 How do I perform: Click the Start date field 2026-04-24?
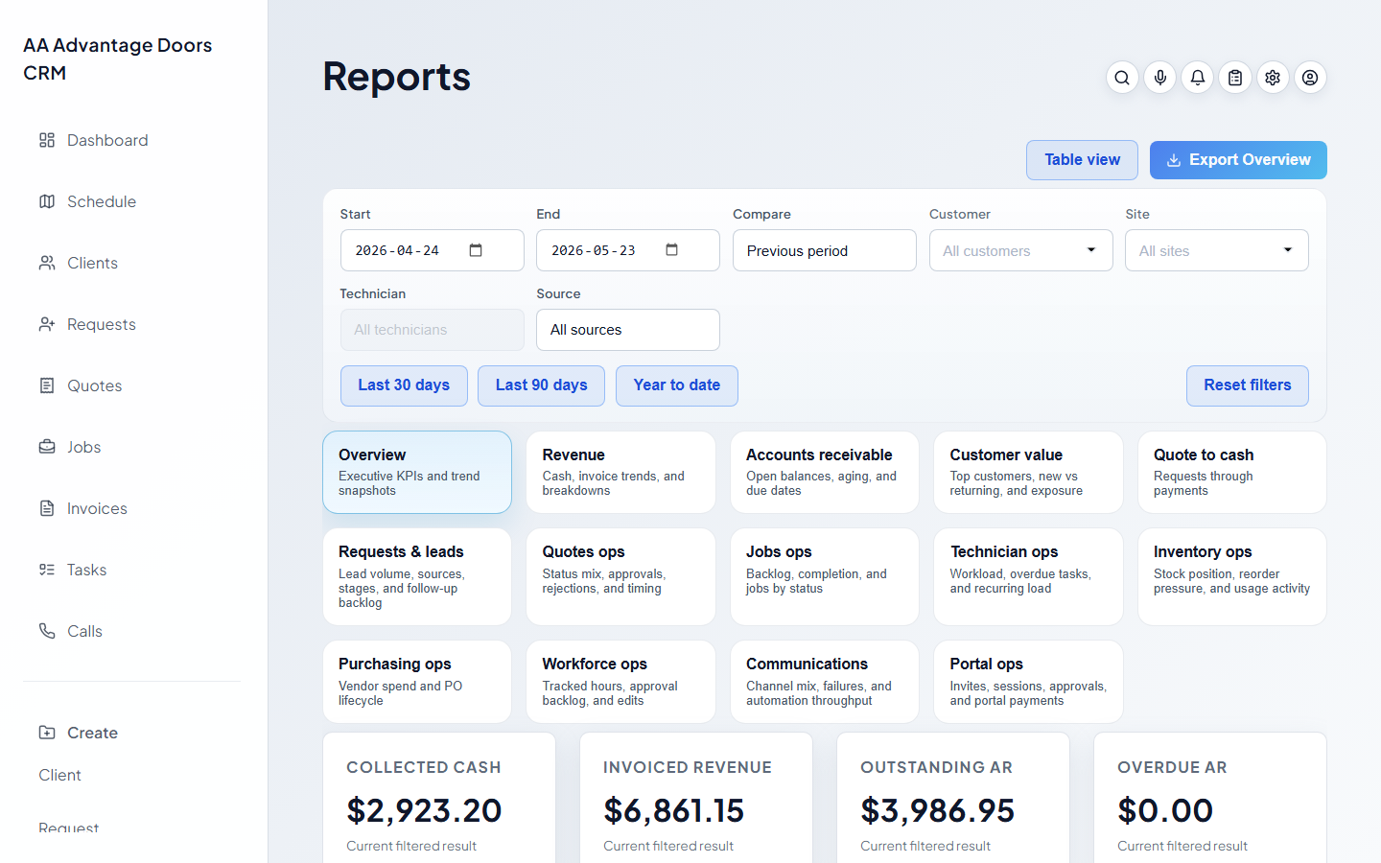[x=433, y=250]
